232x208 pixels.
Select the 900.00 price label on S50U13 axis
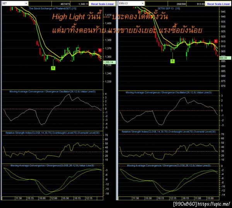coord(225,58)
